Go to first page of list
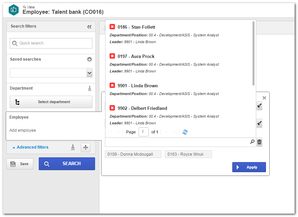Image resolution: width=298 pixels, height=217 pixels. (110, 132)
